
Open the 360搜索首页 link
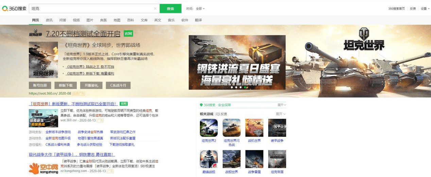point(397,8)
